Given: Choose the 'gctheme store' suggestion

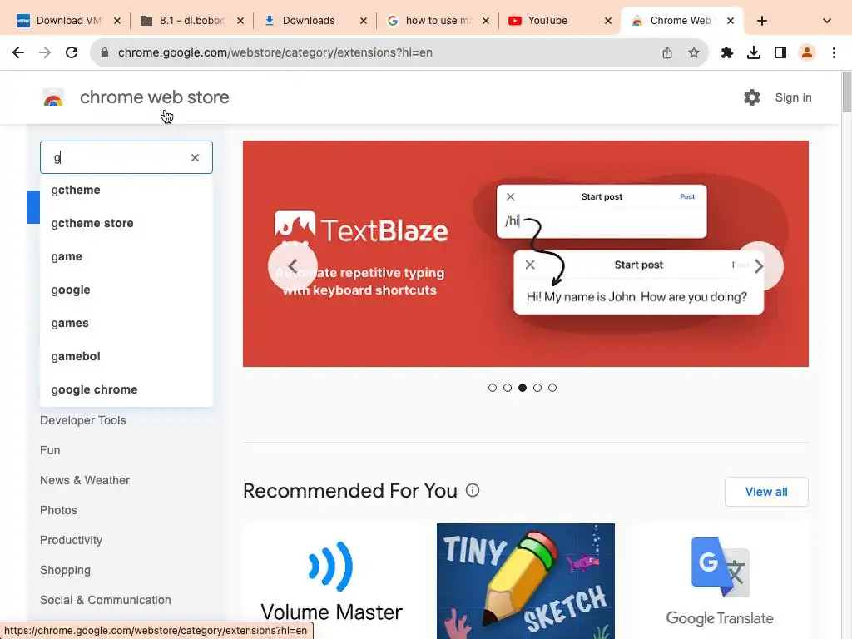Looking at the screenshot, I should pyautogui.click(x=126, y=223).
